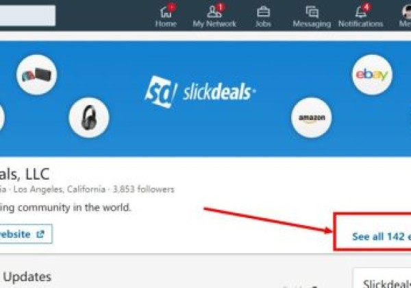Click the 3,853 followers text

pyautogui.click(x=143, y=189)
